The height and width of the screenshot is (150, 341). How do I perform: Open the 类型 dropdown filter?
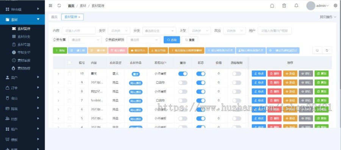(x=119, y=31)
